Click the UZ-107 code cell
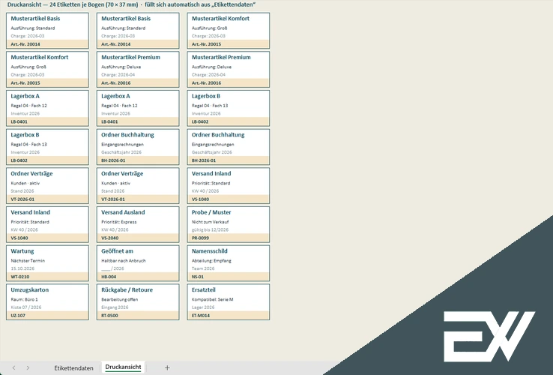The width and height of the screenshot is (553, 375). coord(47,316)
